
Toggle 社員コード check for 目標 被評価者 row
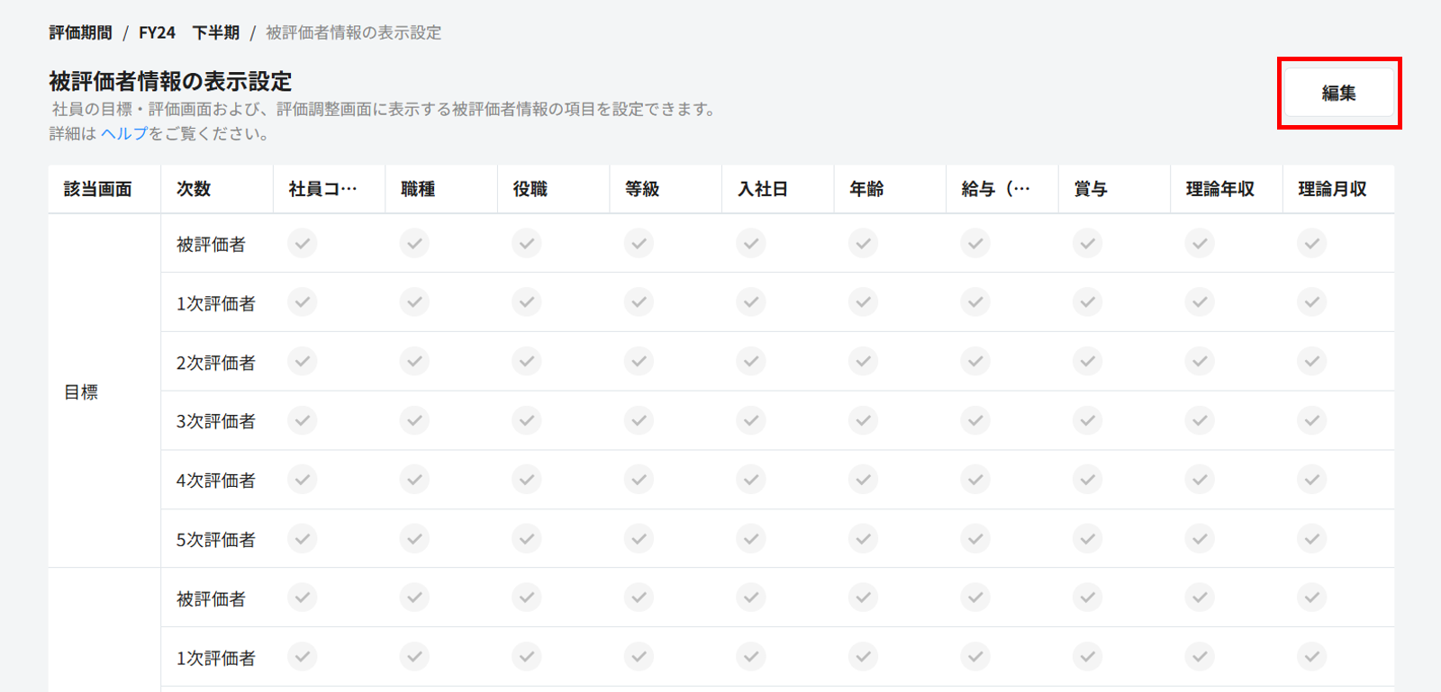[303, 243]
